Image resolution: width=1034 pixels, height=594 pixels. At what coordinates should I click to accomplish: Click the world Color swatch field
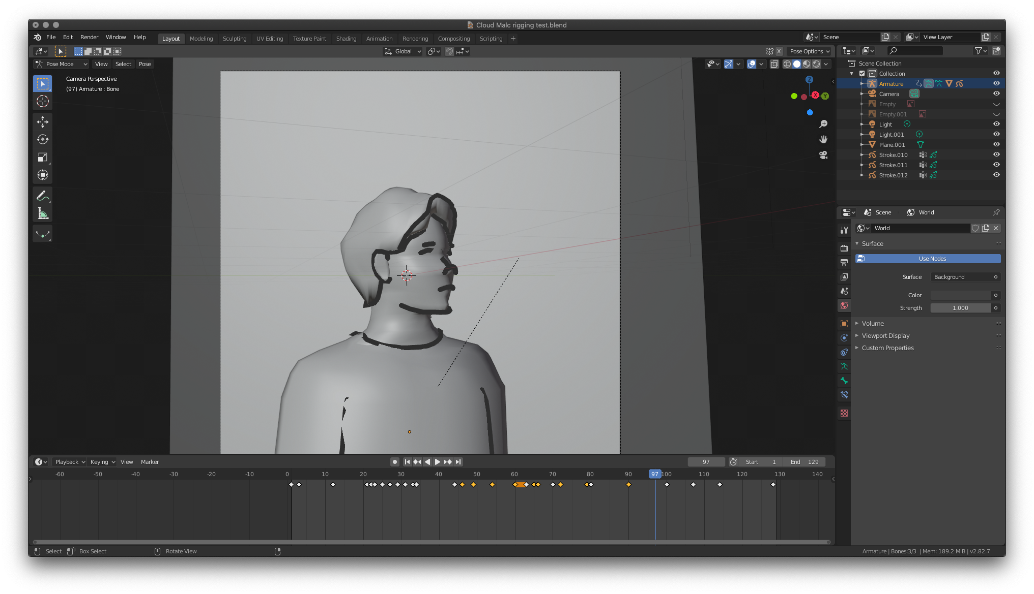[x=962, y=295]
